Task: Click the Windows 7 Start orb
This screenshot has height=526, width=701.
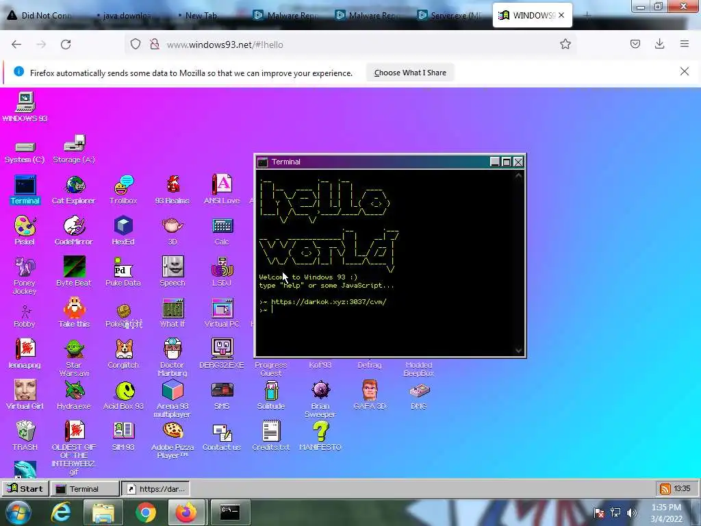Action: [18, 512]
